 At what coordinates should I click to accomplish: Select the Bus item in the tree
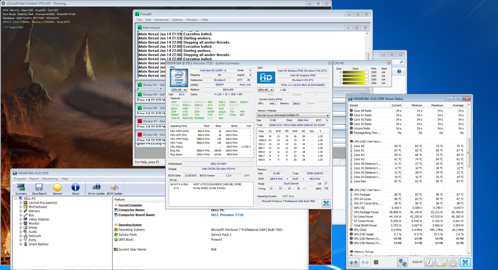point(31,215)
